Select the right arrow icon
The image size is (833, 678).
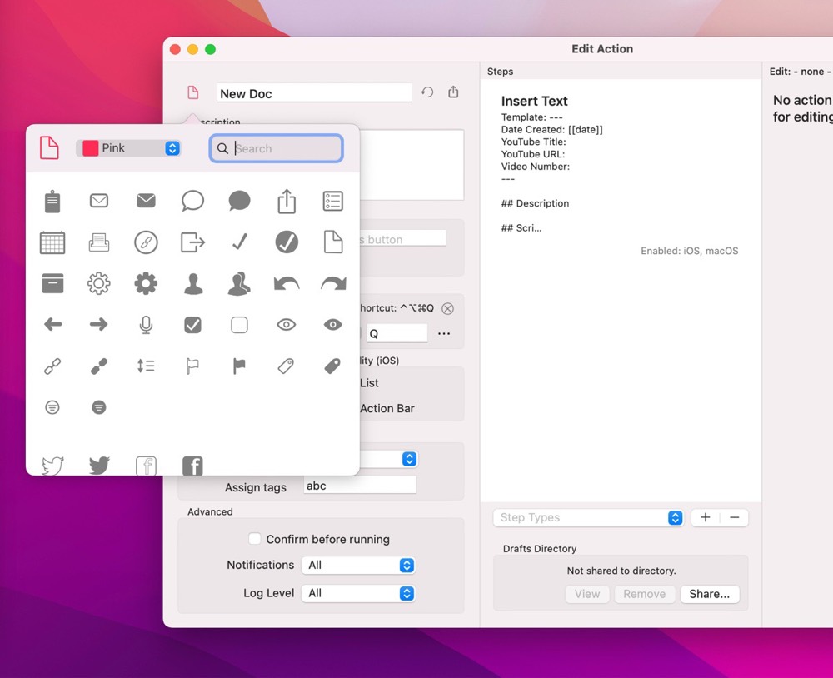[99, 324]
